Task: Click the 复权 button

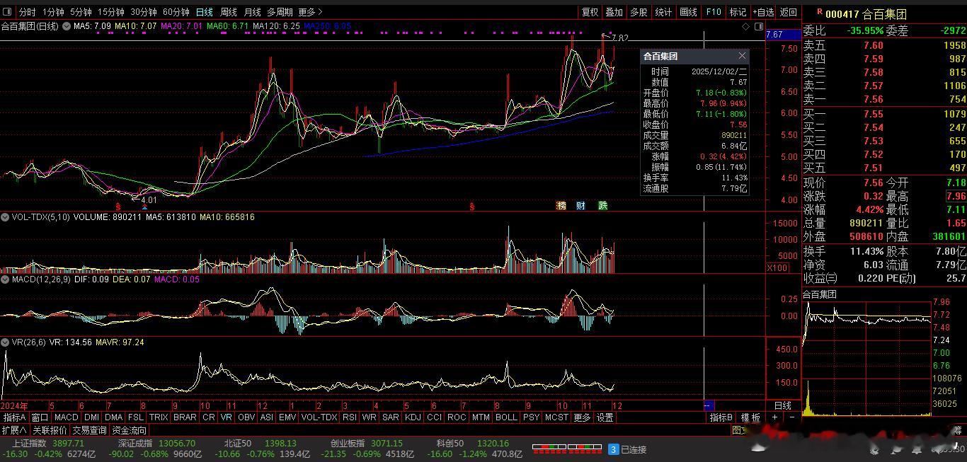Action: tap(590, 12)
